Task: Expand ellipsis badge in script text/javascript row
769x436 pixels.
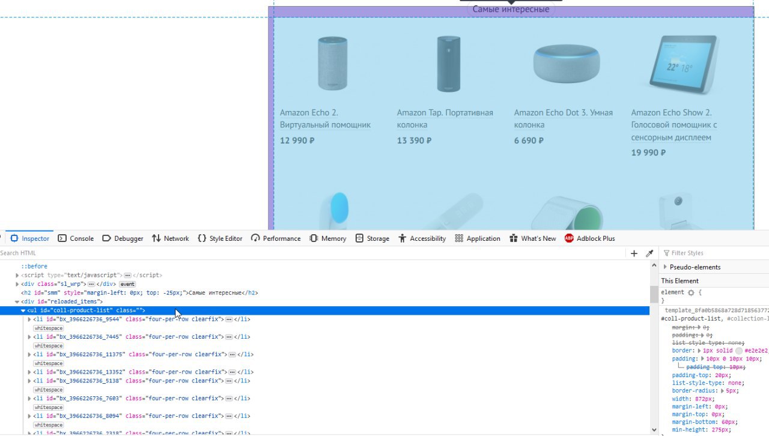Action: 127,275
